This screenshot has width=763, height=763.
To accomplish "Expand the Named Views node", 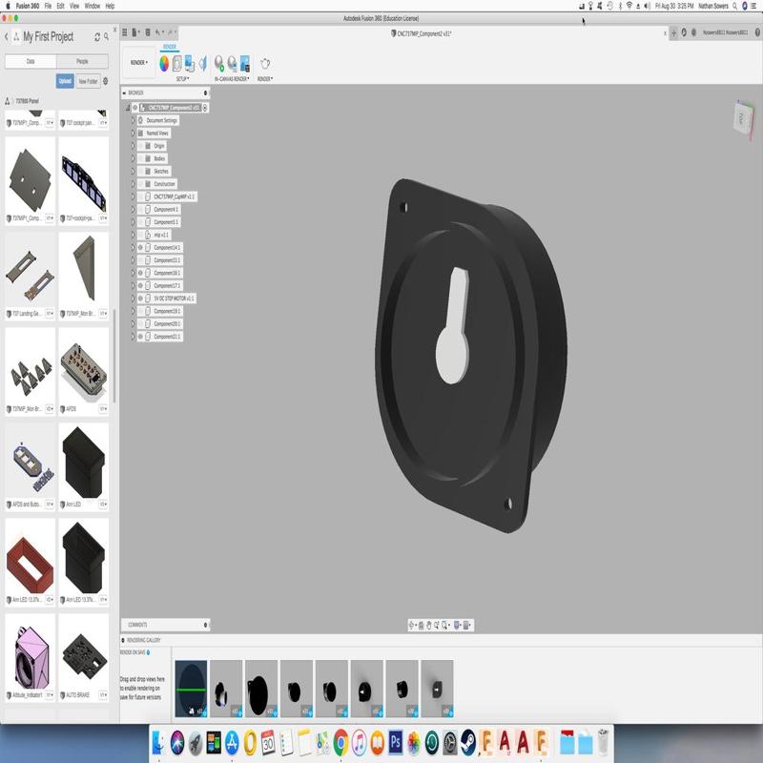I will pos(133,133).
